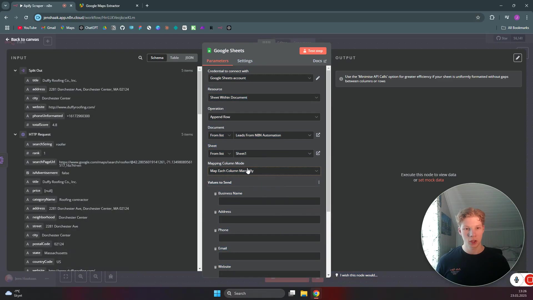Screen dimensions: 533x300
Task: Open All Bookmarks folder
Action: coord(515,28)
